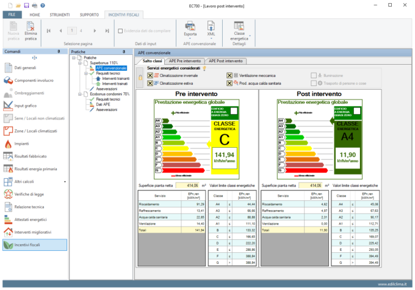Go to Attestati energetici

click(x=30, y=219)
